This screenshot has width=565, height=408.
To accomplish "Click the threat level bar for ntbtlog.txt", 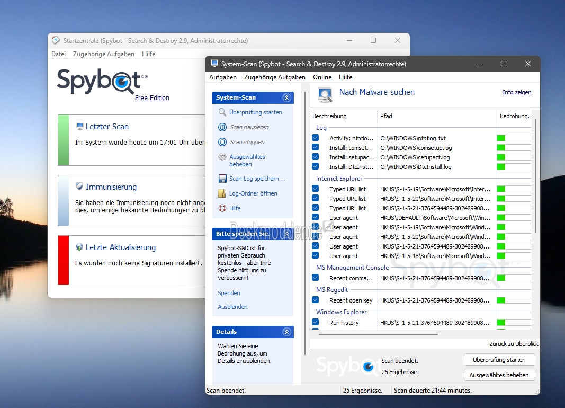I will pos(514,138).
